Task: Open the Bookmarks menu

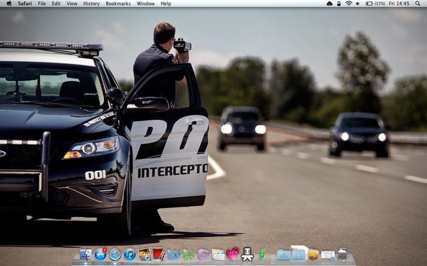Action: coord(118,3)
